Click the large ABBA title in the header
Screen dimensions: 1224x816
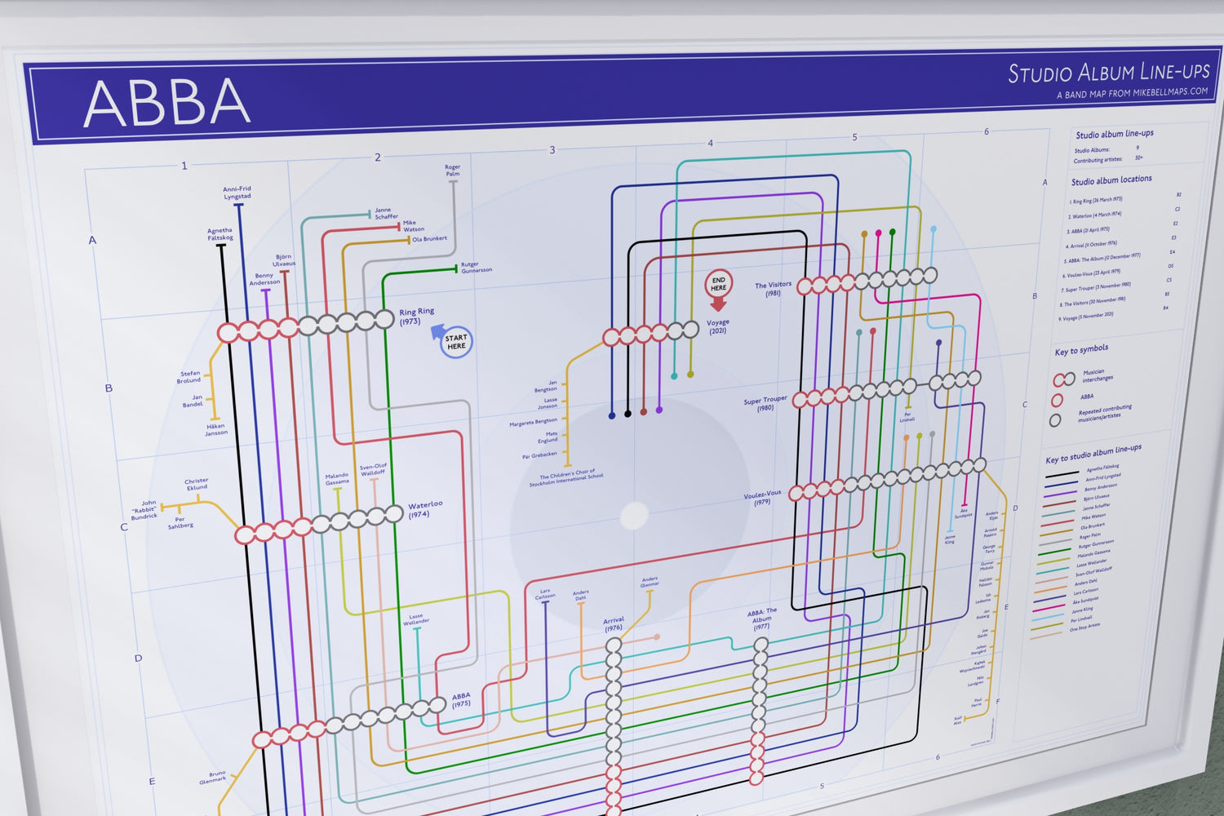pos(167,104)
